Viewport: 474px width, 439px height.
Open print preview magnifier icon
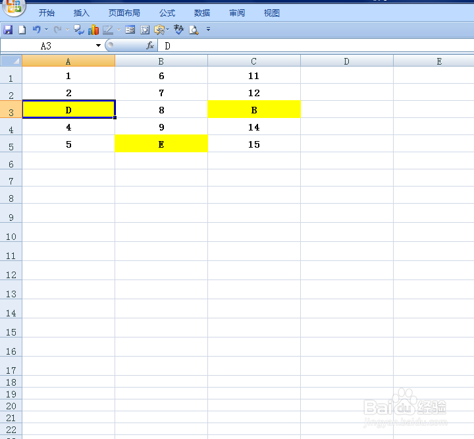click(x=194, y=30)
